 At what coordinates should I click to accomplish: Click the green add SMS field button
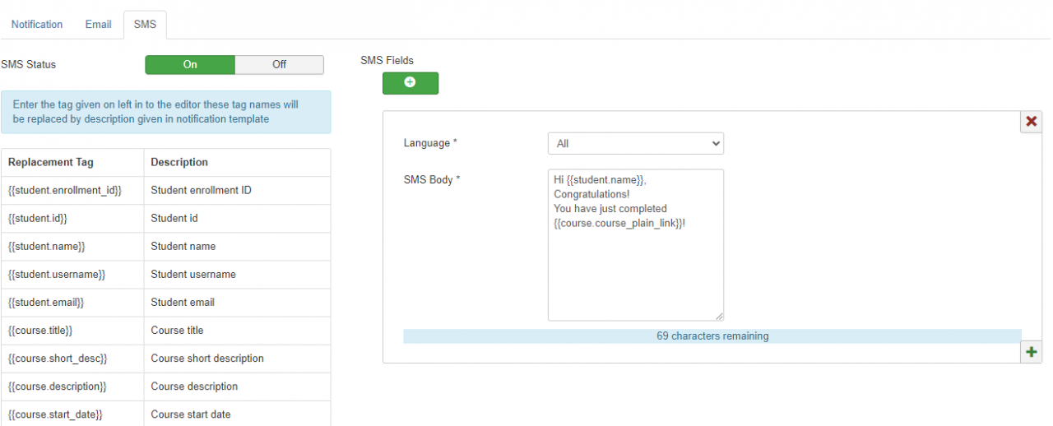click(x=410, y=83)
